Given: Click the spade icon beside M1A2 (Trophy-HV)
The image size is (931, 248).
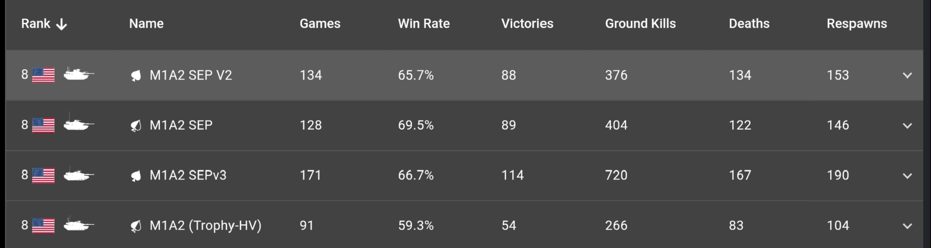Looking at the screenshot, I should [136, 226].
